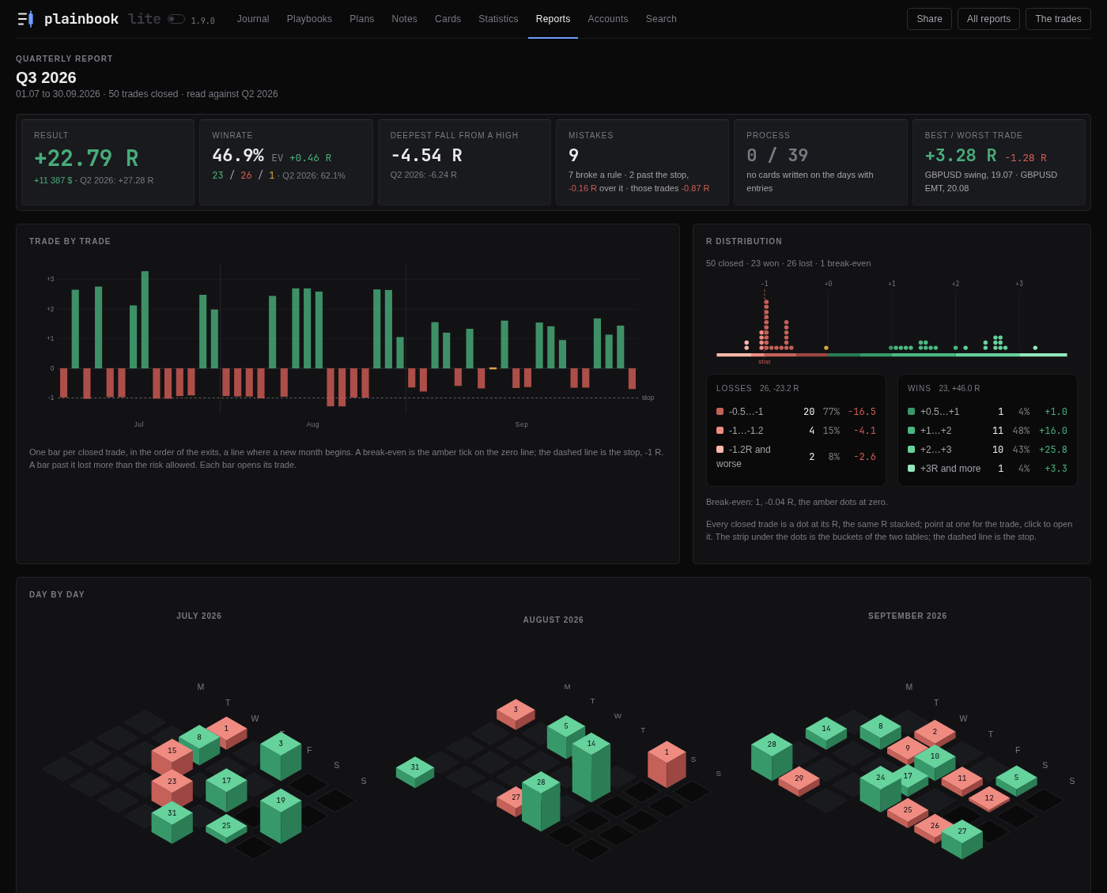This screenshot has height=893, width=1107.
Task: Select the July day 15 cube
Action: tap(172, 759)
